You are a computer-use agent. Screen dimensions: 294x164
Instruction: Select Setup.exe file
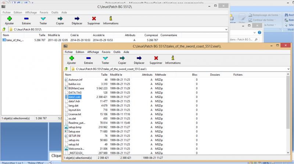(x=74, y=131)
